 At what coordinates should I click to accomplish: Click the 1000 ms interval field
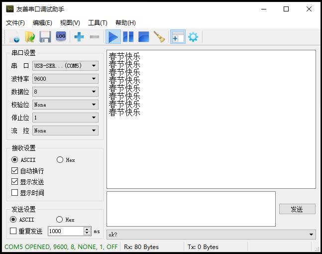click(x=66, y=231)
